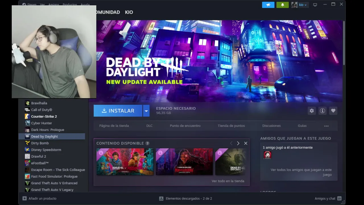364x205 pixels.
Task: Click the eFootball game icon
Action: (27, 163)
